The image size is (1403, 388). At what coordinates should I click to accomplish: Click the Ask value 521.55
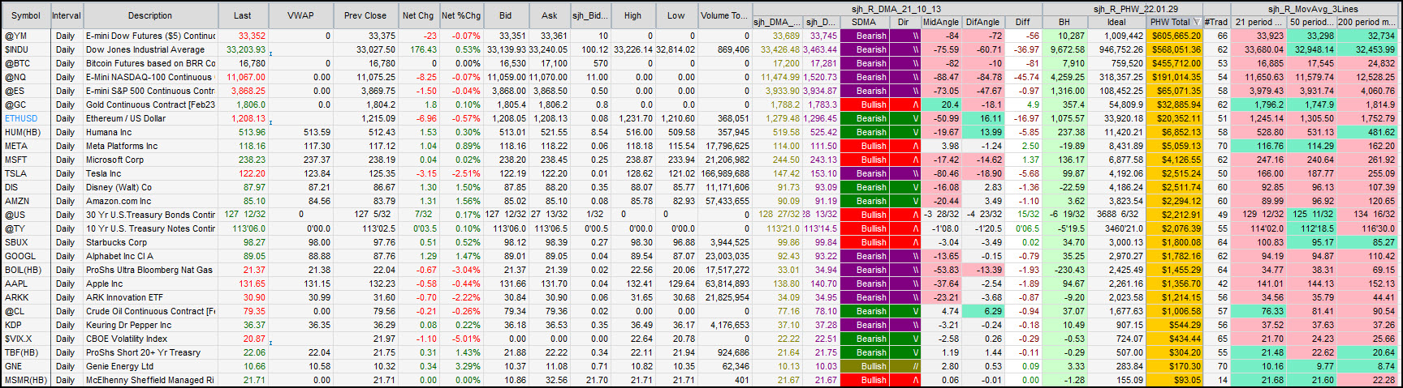(549, 132)
